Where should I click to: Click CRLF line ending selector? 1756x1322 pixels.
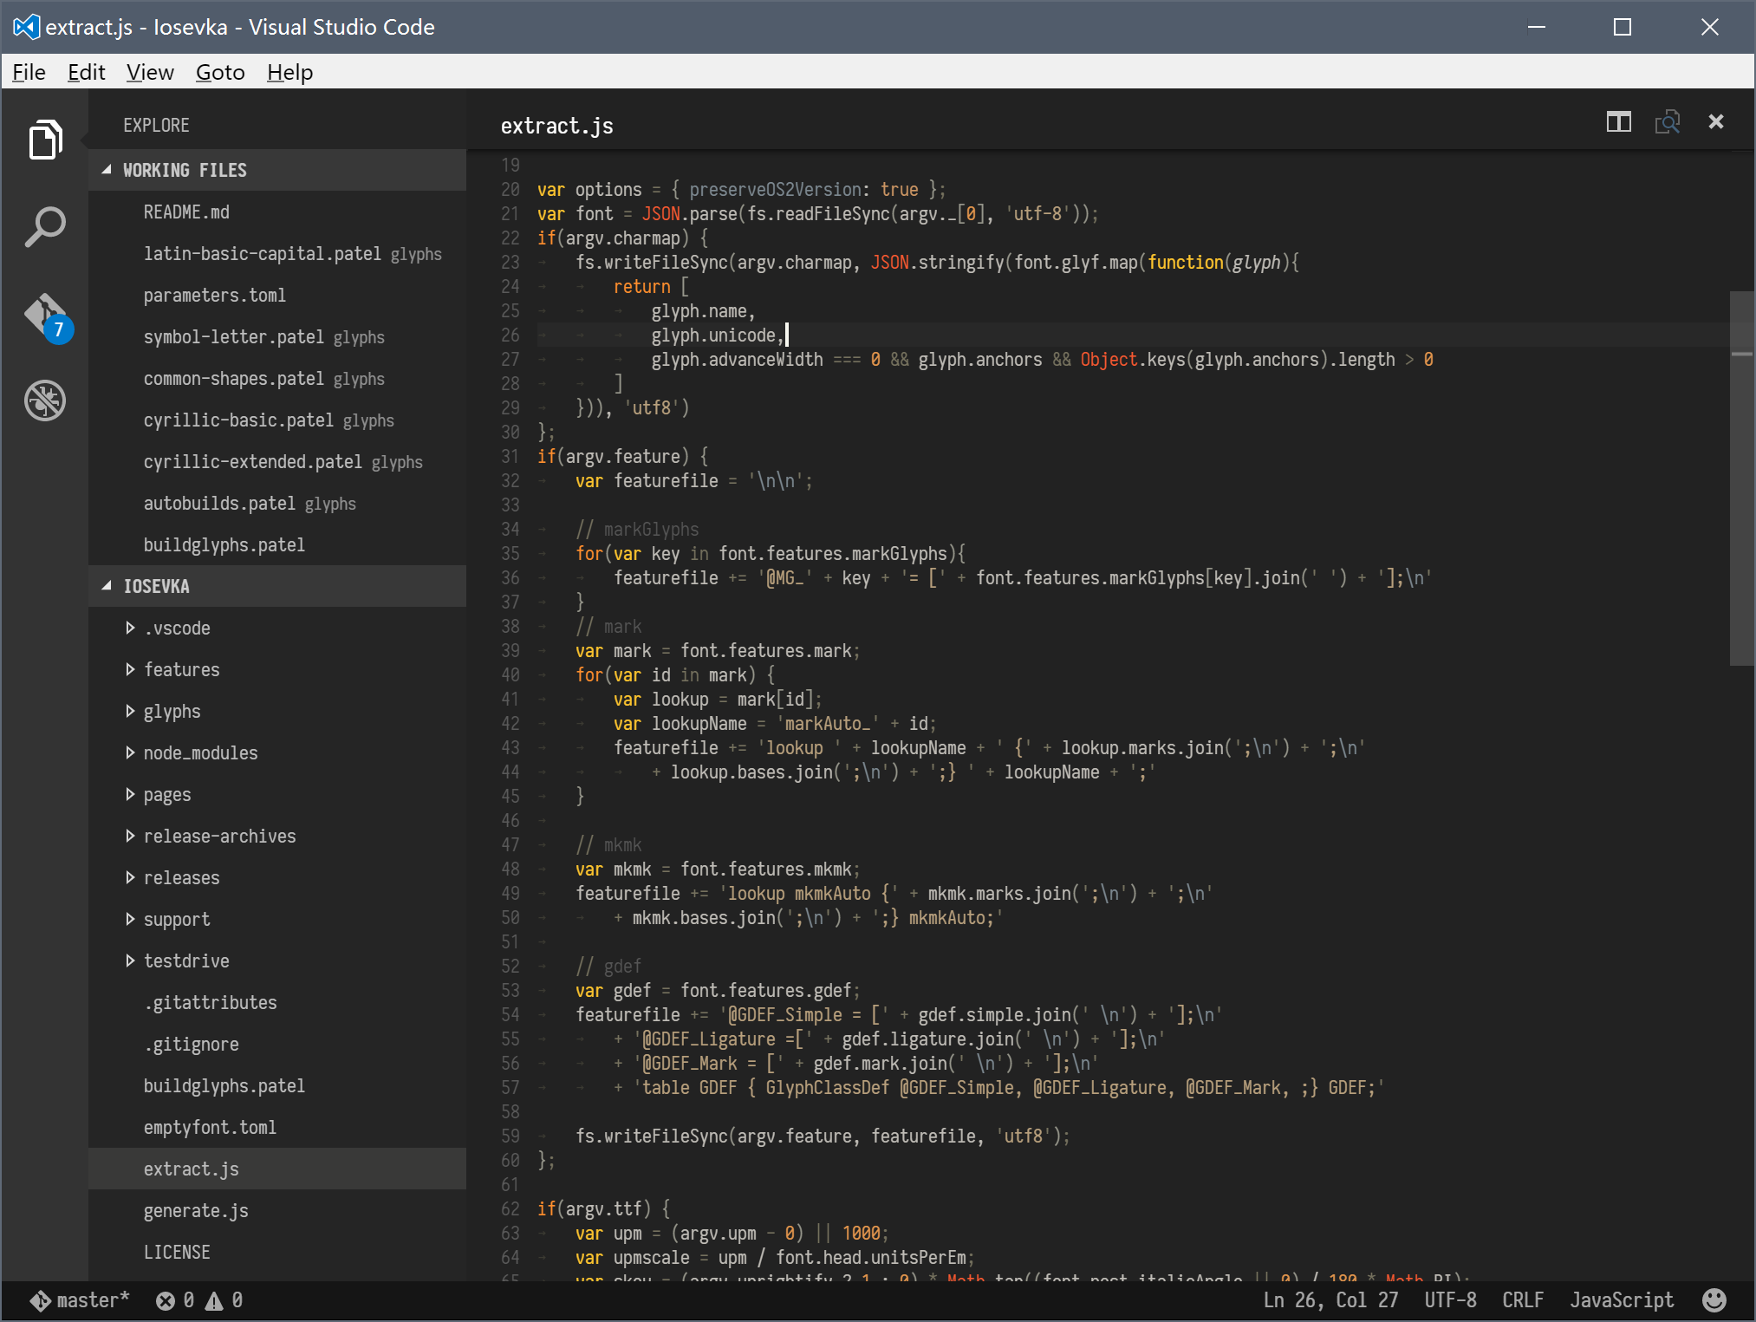(x=1522, y=1299)
